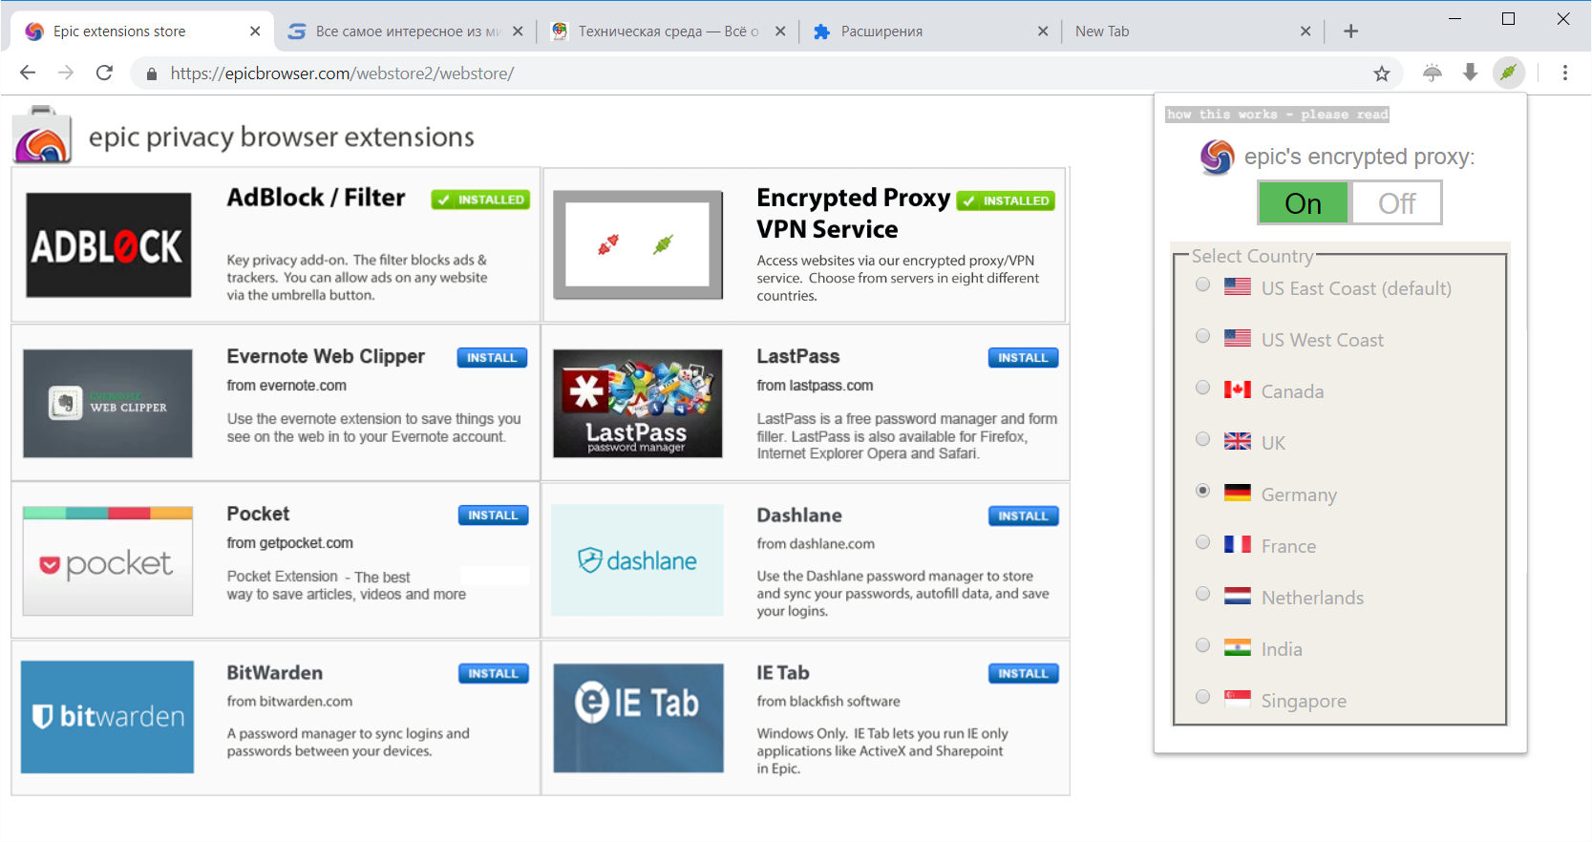
Task: Turn the encrypted proxy On
Action: [x=1303, y=203]
